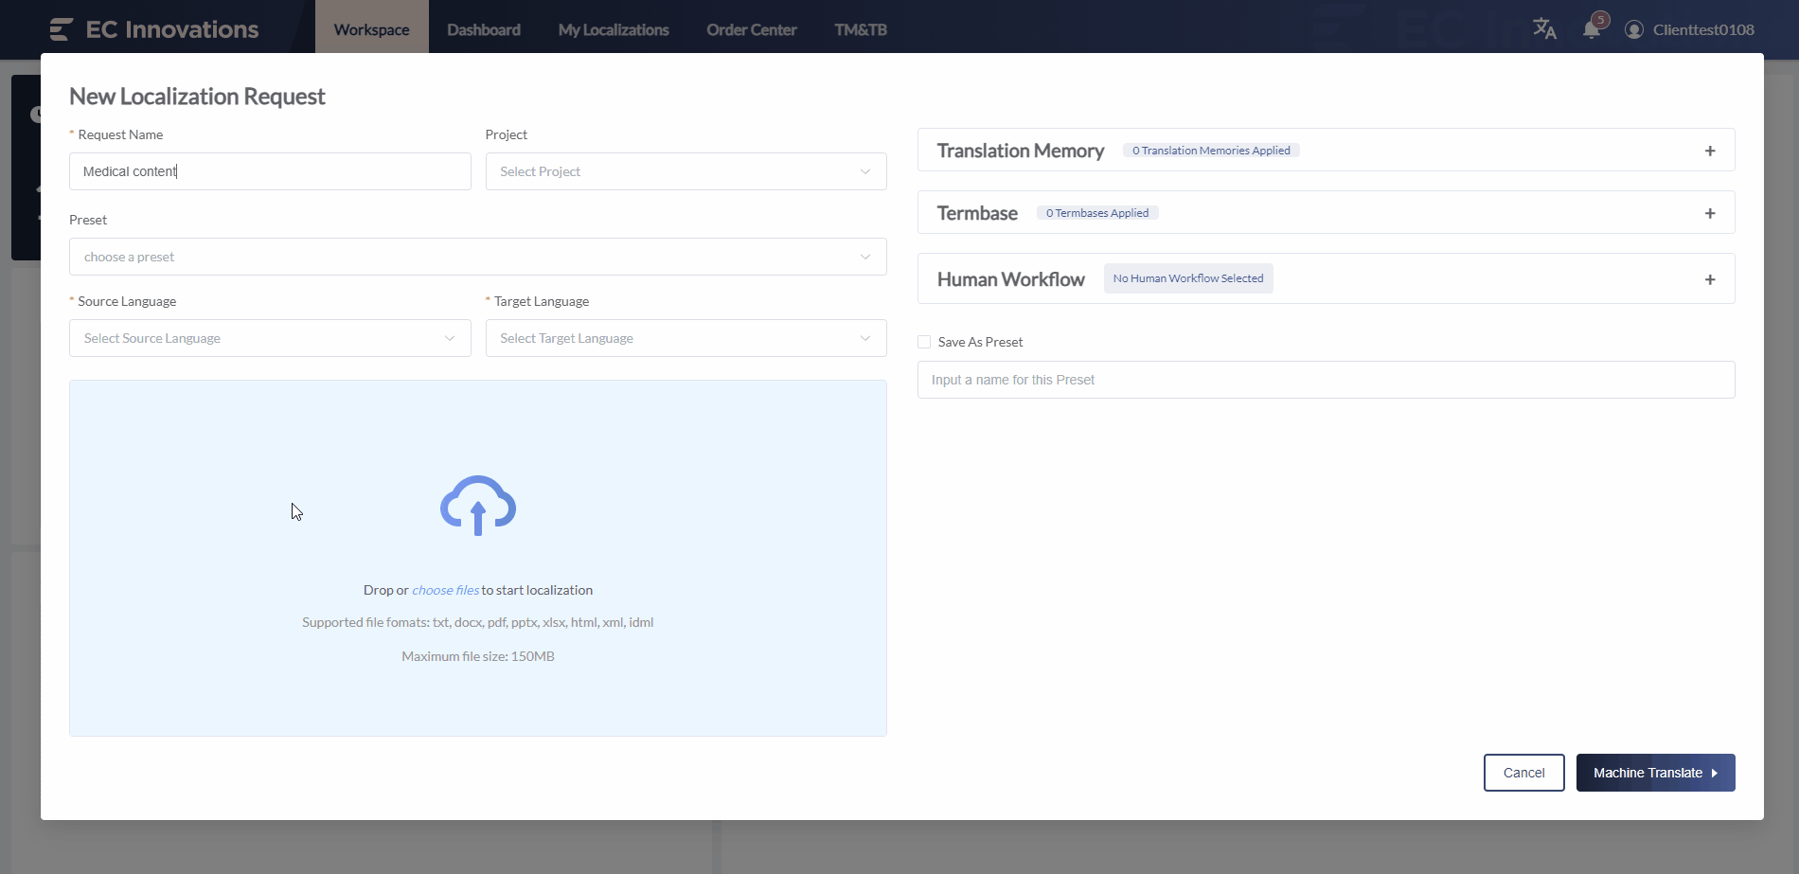Focus the Request Name input field
This screenshot has height=874, width=1799.
tap(270, 171)
